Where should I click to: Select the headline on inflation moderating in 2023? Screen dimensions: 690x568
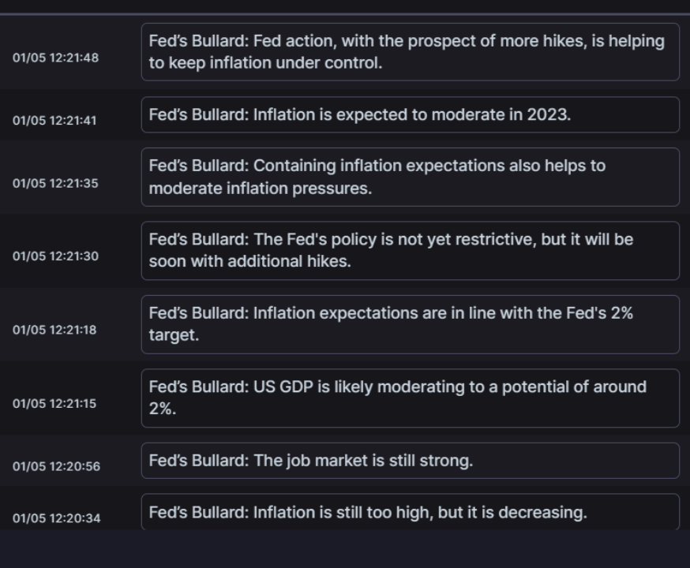tap(410, 114)
